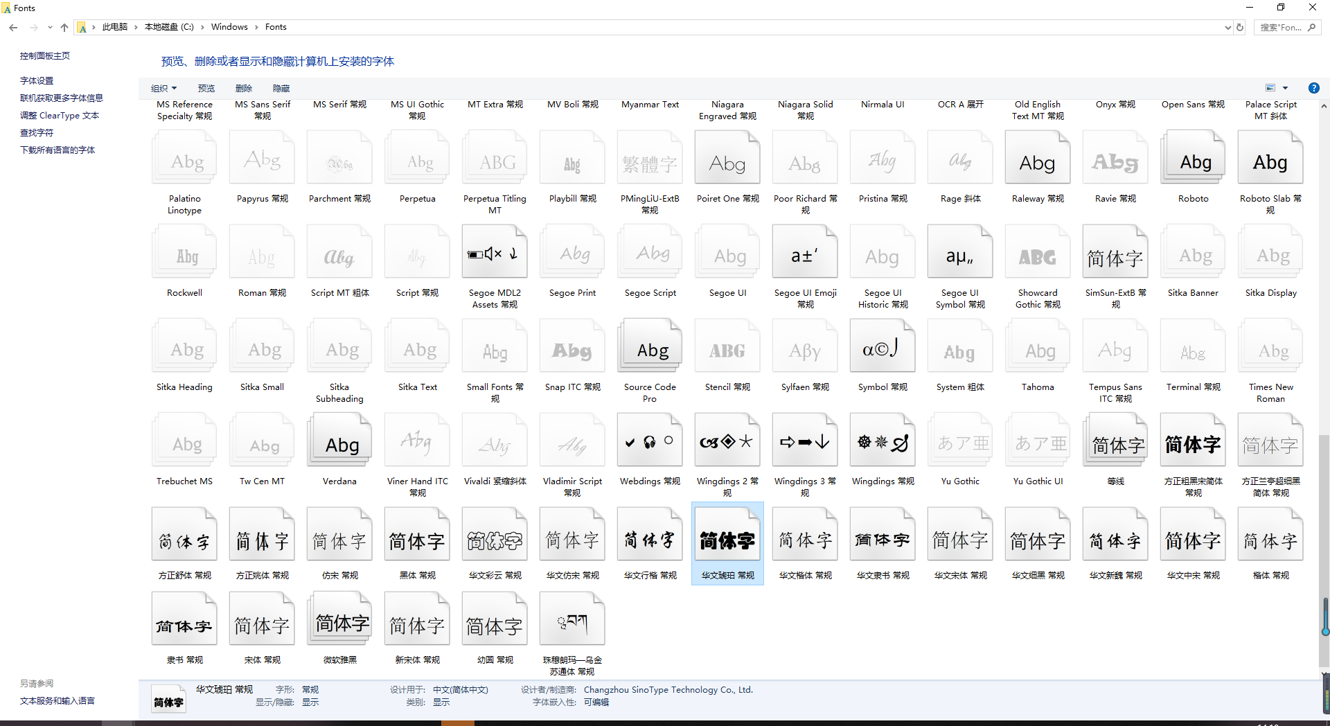This screenshot has width=1330, height=726.
Task: Open the 组织 dropdown menu
Action: click(163, 88)
